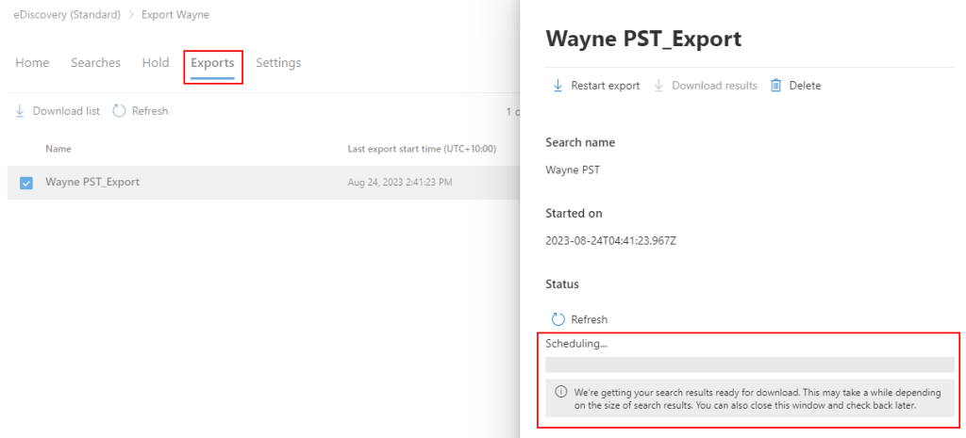
Task: Click the circular Refresh icon in exports toolbar
Action: 119,111
